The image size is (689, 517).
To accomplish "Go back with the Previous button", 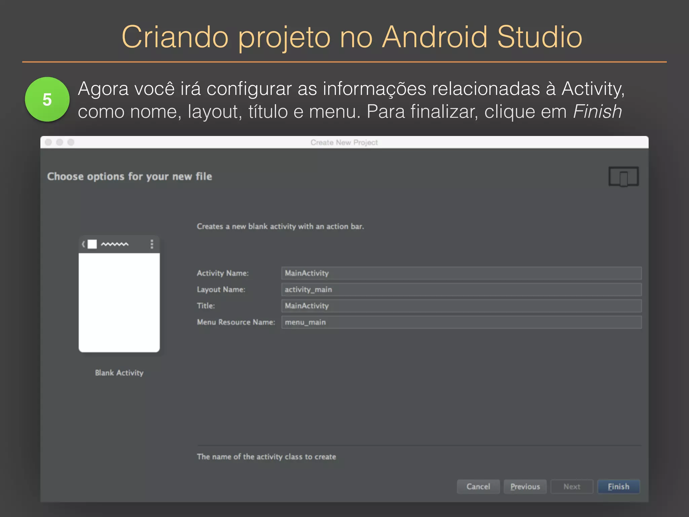I will (x=525, y=486).
